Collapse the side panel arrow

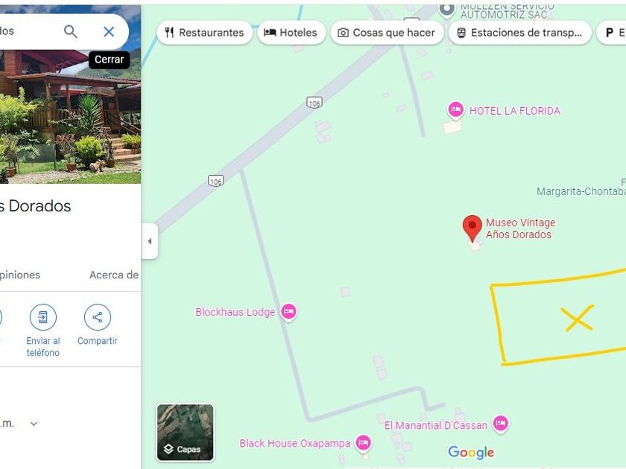[150, 241]
